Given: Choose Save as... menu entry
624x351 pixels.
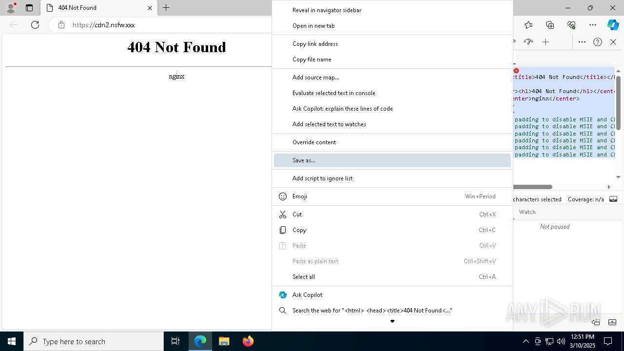Looking at the screenshot, I should click(x=392, y=160).
